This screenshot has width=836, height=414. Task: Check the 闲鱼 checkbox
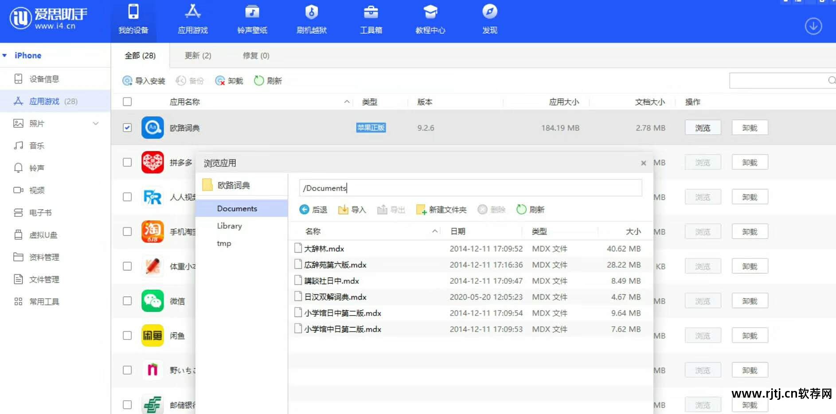127,336
